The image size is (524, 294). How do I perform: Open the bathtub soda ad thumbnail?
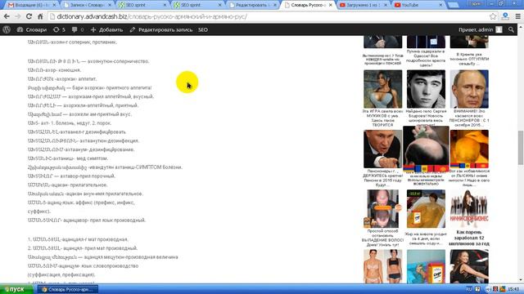[x=426, y=209]
